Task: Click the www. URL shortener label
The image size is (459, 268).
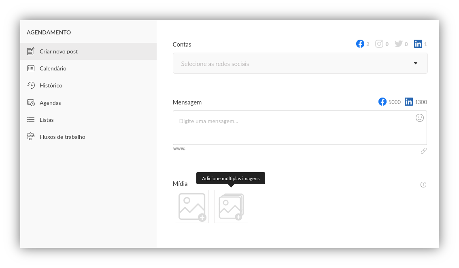Action: pos(179,149)
